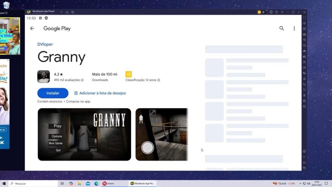Open BlueStacks media folder icon in sidebar
This screenshot has width=332, height=187.
click(x=304, y=73)
